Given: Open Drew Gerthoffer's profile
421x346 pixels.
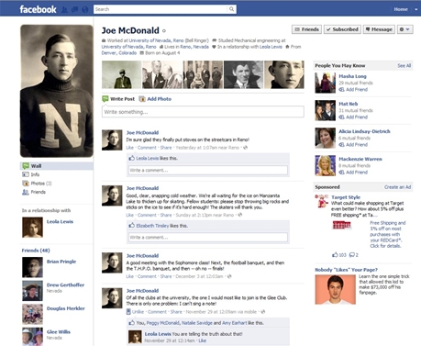Looking at the screenshot, I should coord(65,285).
